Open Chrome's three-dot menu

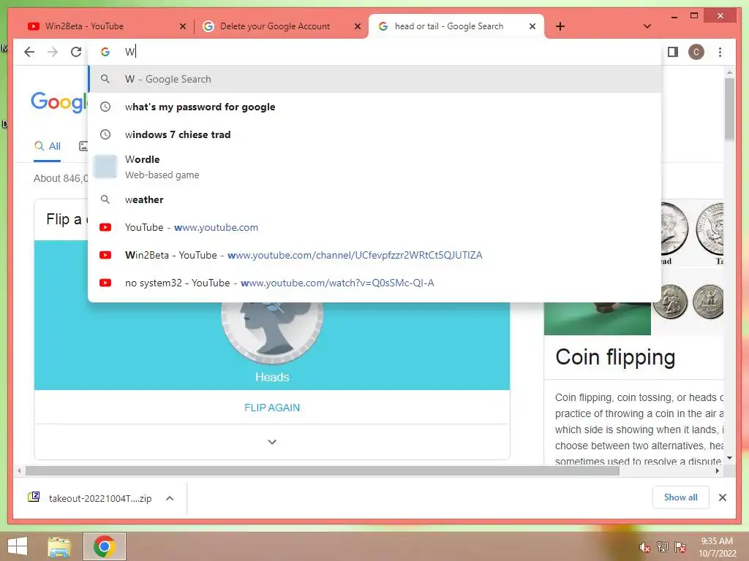pyautogui.click(x=720, y=52)
